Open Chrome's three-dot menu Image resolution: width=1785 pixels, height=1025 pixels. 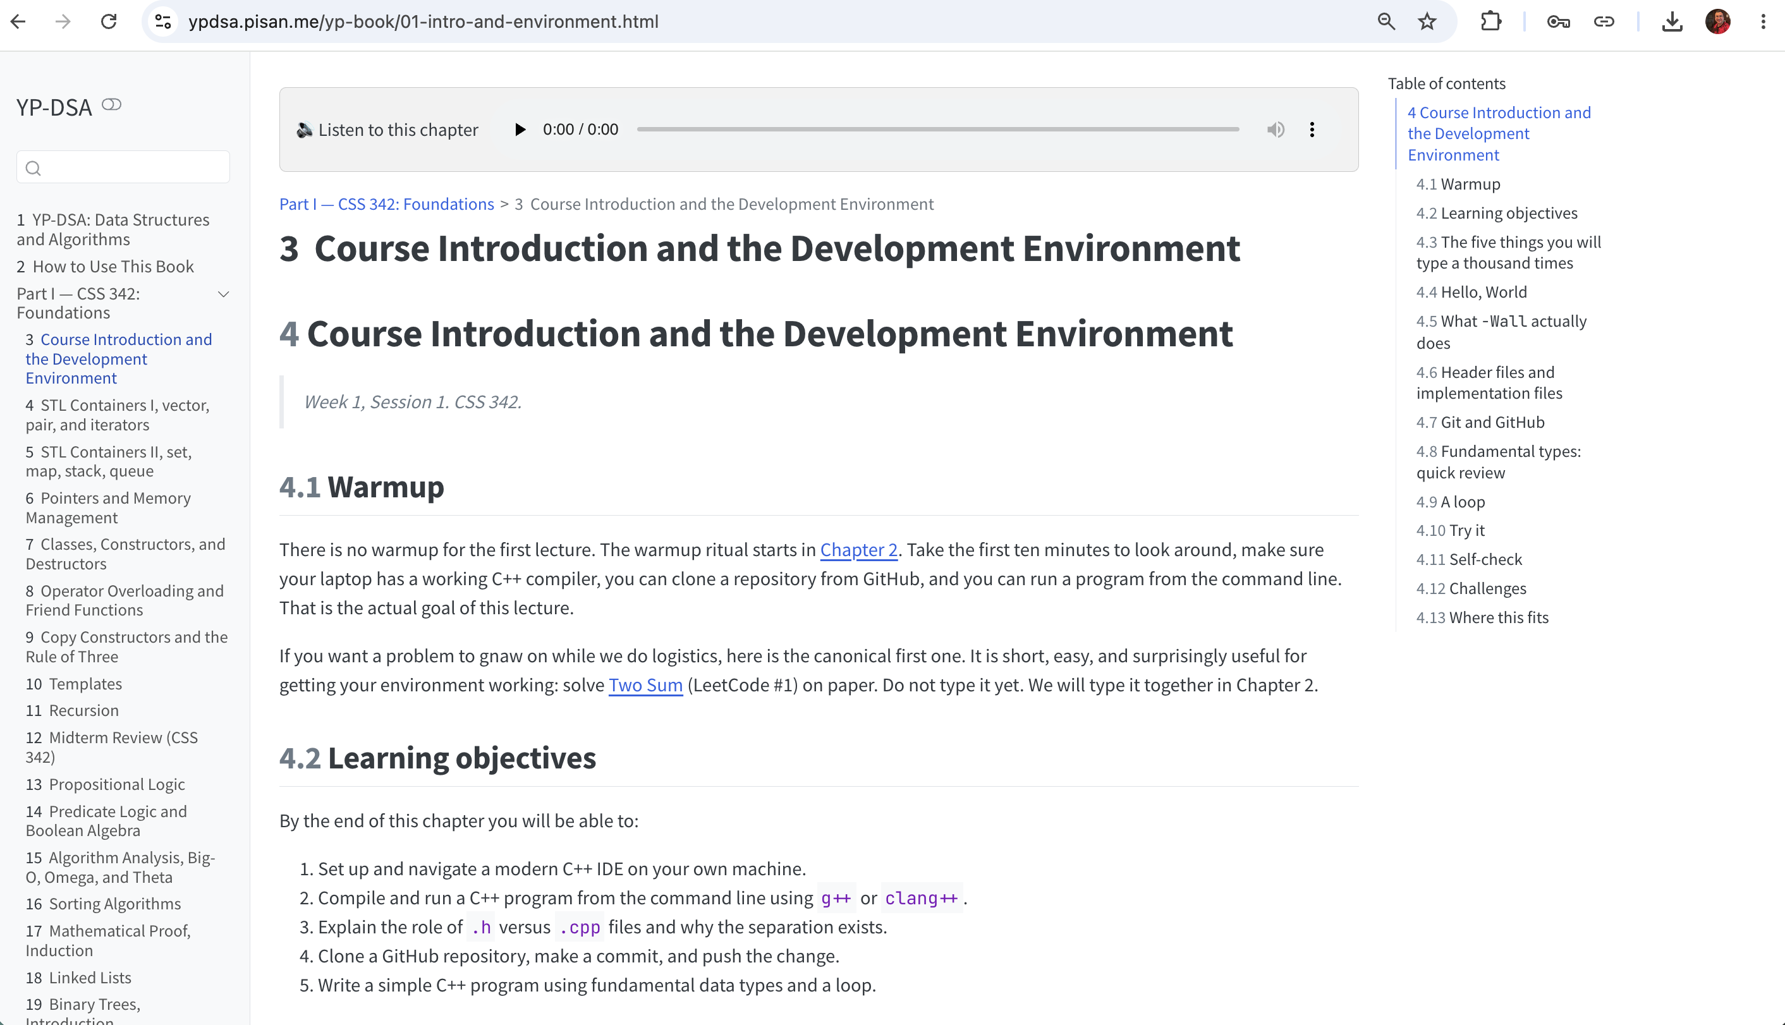click(1763, 21)
